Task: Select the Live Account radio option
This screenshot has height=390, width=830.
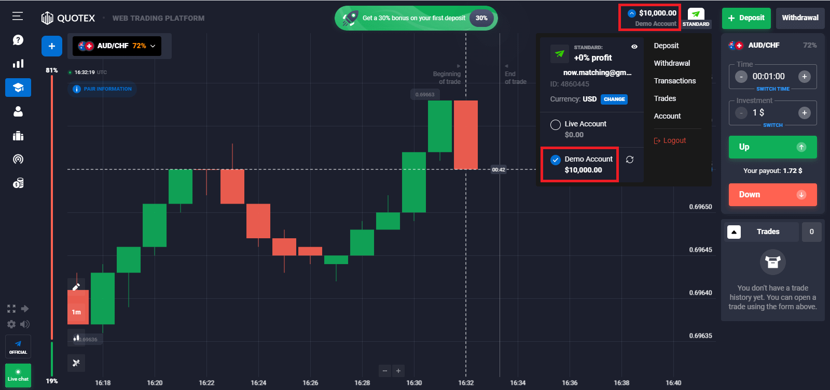Action: point(556,125)
